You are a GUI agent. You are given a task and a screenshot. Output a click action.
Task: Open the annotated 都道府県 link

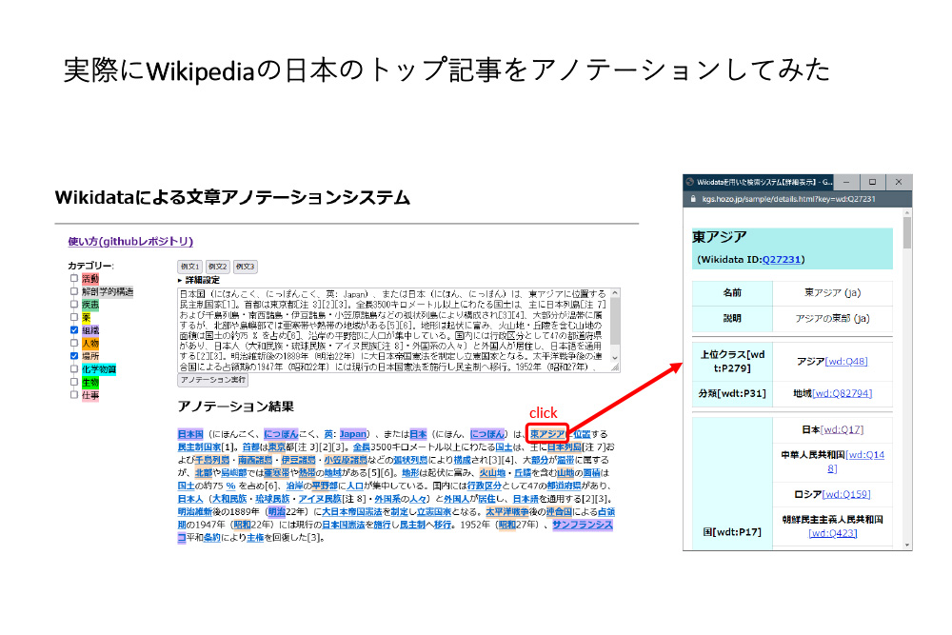coord(565,486)
